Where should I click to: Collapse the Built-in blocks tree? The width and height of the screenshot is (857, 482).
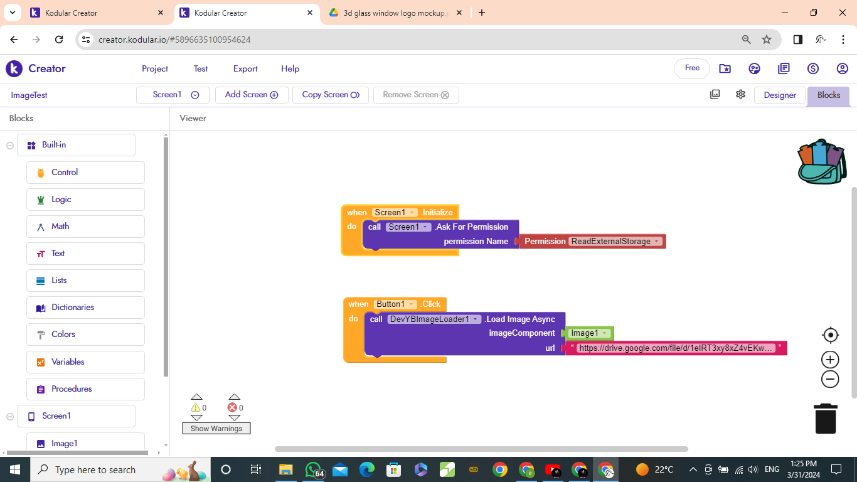(x=10, y=145)
